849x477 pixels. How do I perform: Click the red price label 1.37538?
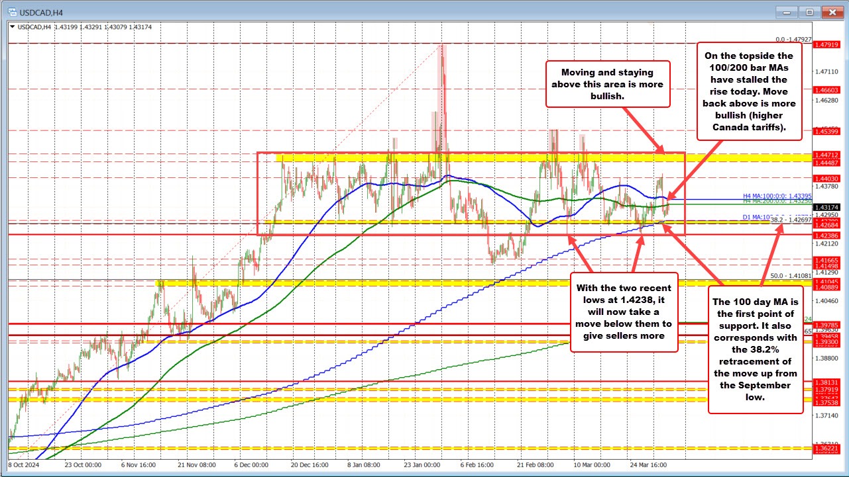(826, 402)
